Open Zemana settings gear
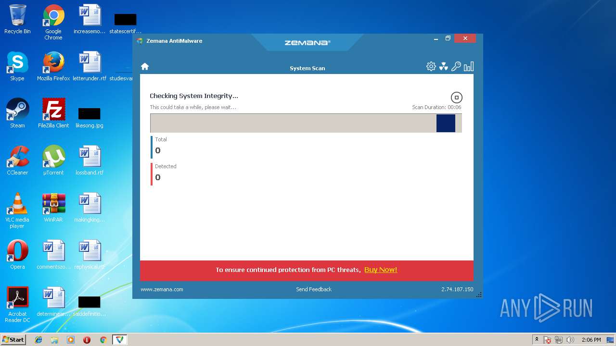 431,66
